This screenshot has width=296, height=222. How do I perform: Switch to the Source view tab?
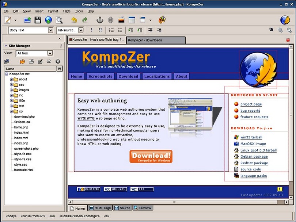(122, 208)
